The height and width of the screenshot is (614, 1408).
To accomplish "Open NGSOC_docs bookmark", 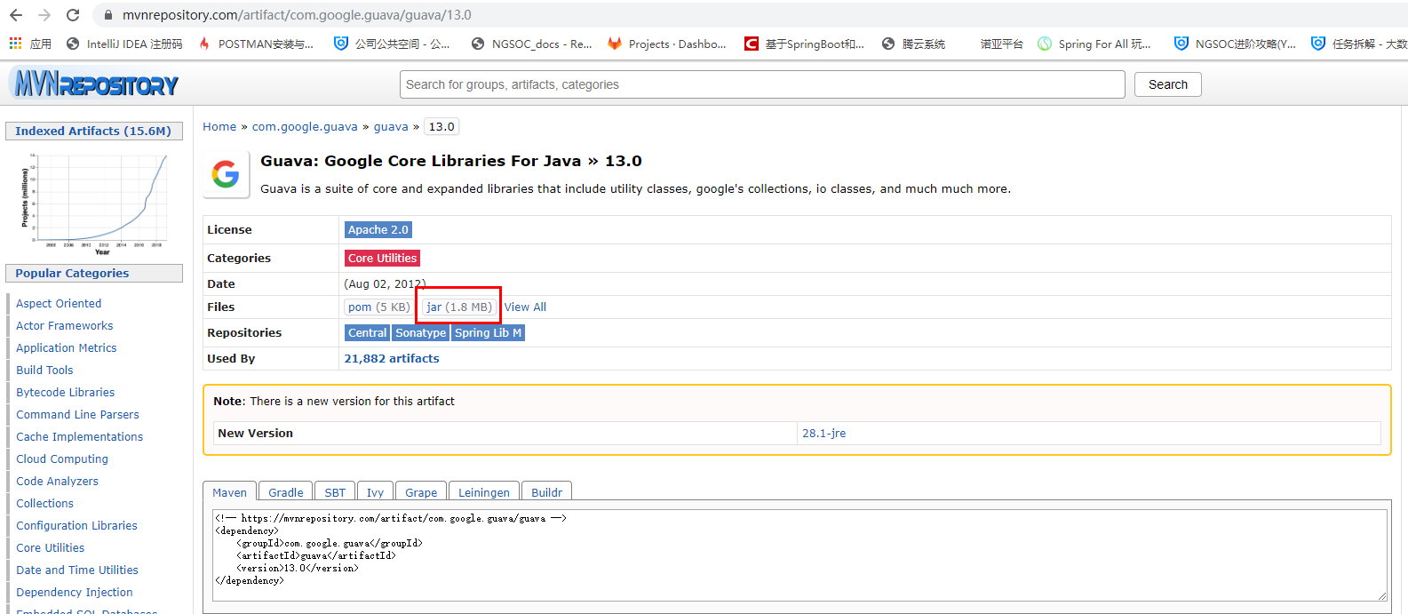I will [531, 44].
